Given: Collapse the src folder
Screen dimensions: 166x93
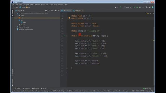Looking at the screenshot, I should [17, 20].
